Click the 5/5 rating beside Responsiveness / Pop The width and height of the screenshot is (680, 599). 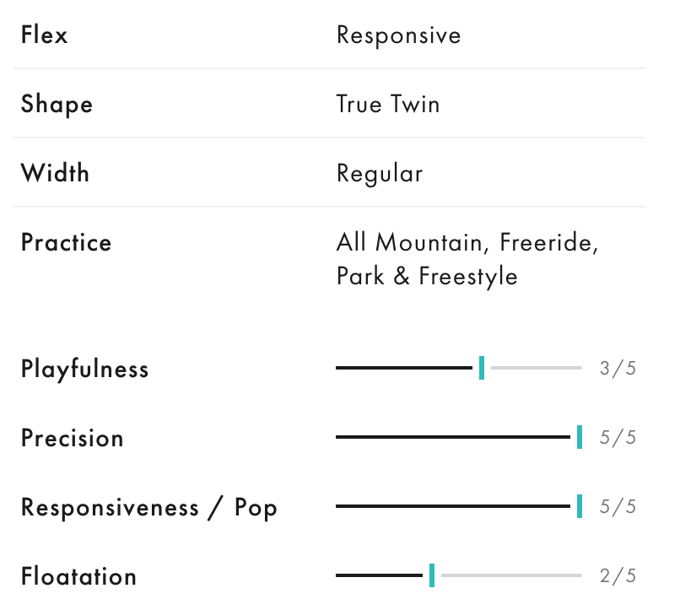[618, 507]
